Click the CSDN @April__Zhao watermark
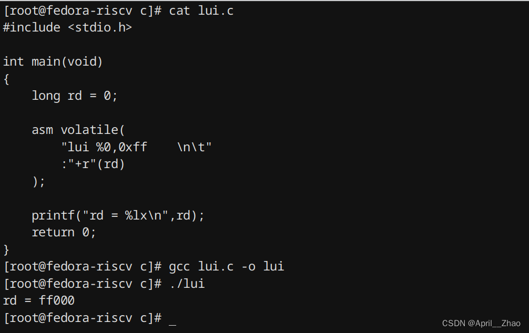This screenshot has width=529, height=333. pyautogui.click(x=481, y=323)
